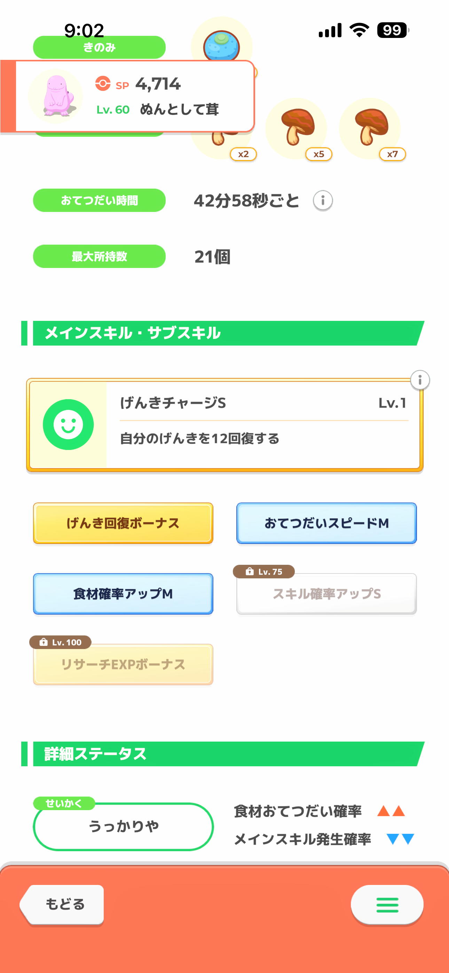449x973 pixels.
Task: Tap the info icon beside 42分58秒ごと
Action: [x=323, y=200]
